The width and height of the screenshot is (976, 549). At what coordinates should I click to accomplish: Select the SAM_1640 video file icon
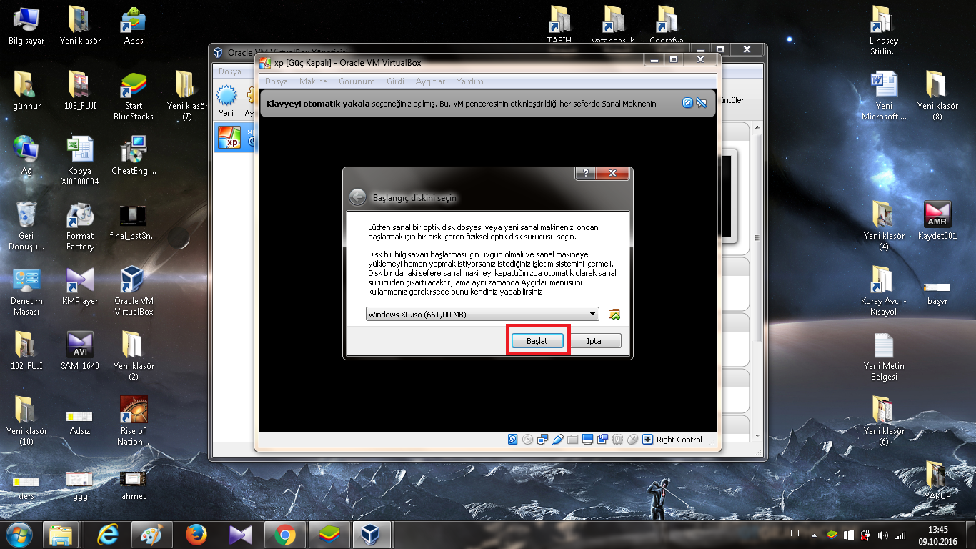click(80, 351)
